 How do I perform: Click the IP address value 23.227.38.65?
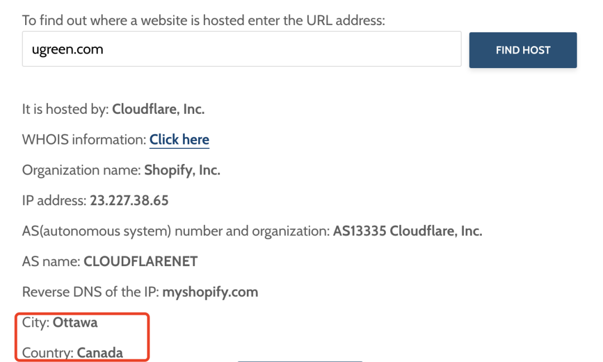[129, 201]
